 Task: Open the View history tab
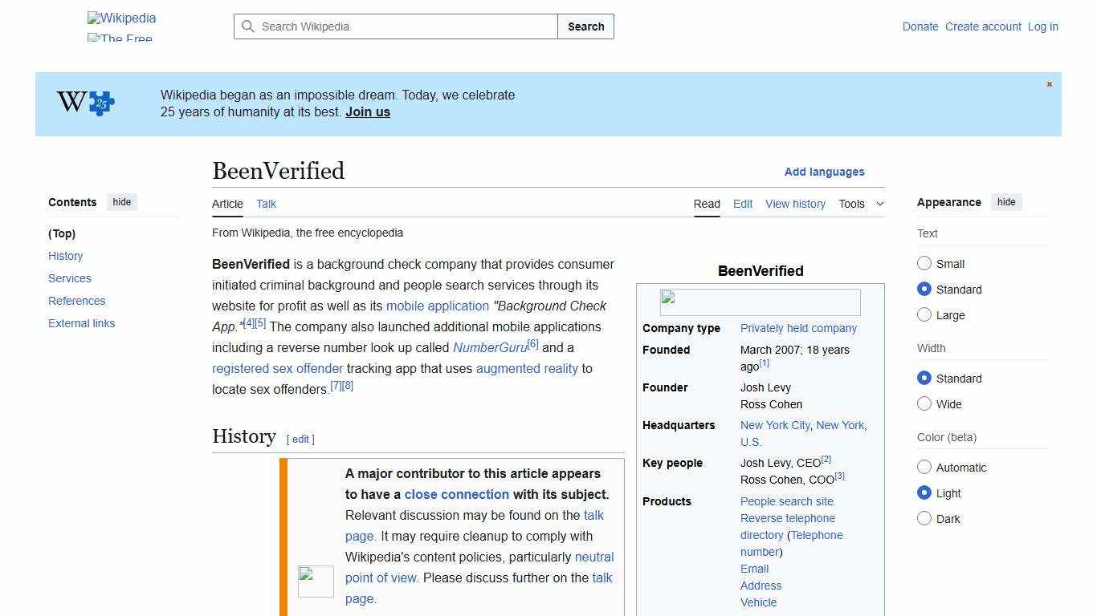[795, 204]
